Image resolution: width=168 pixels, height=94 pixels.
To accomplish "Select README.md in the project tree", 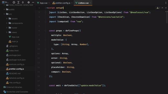I will (x=15, y=74).
